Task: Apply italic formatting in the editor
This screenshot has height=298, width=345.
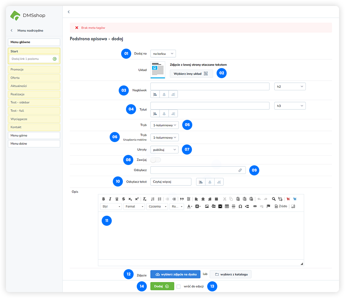Action: (x=110, y=199)
